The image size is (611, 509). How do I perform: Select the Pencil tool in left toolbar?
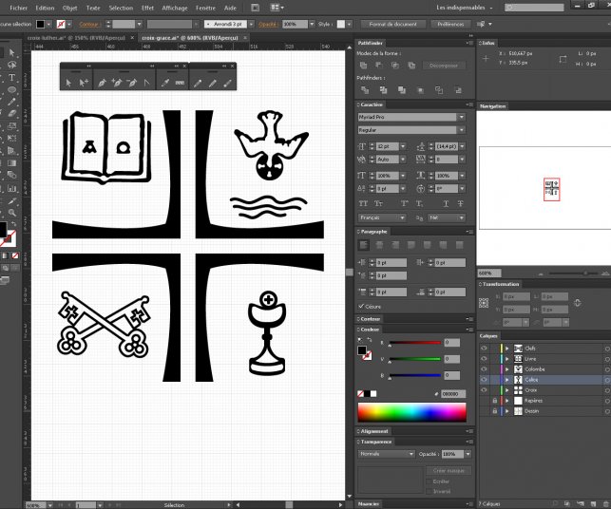click(11, 102)
